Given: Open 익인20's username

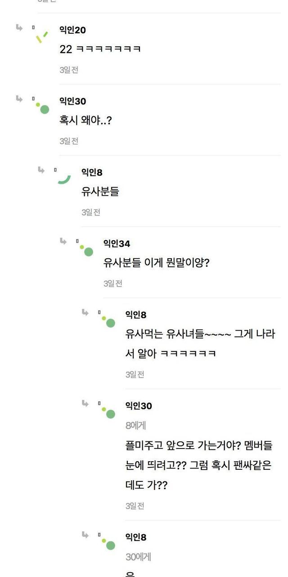Looking at the screenshot, I should point(72,30).
